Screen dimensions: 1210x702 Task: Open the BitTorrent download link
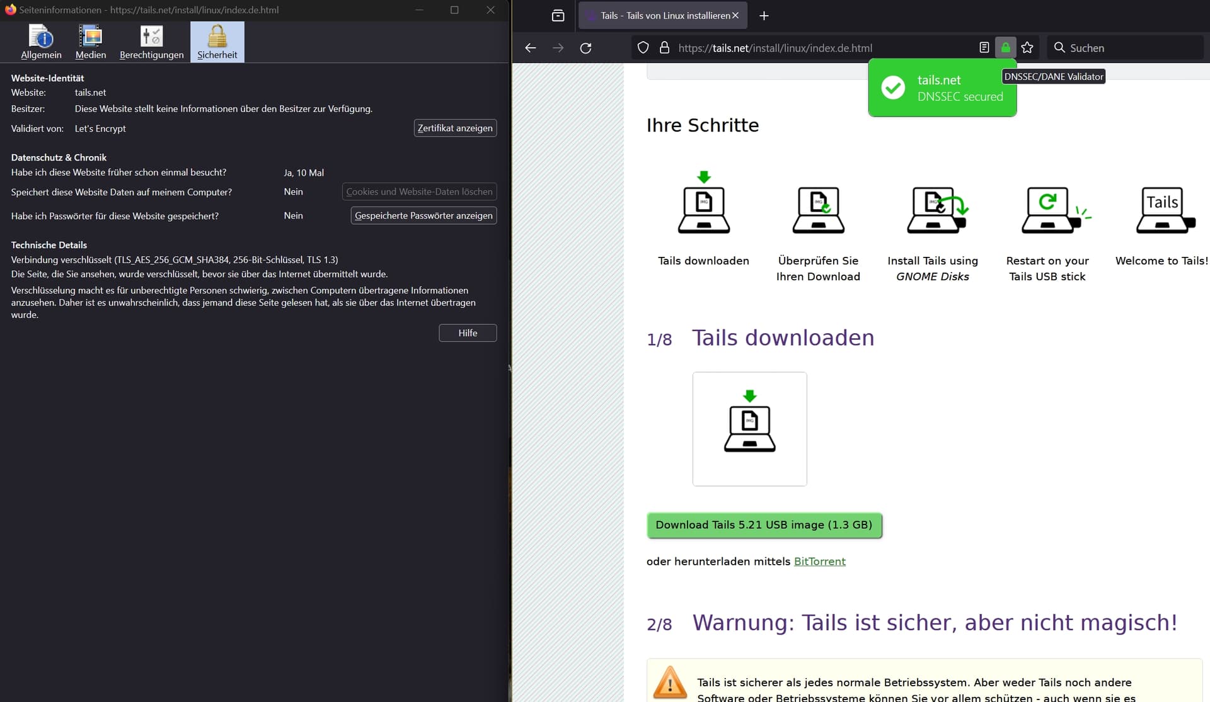(x=819, y=561)
